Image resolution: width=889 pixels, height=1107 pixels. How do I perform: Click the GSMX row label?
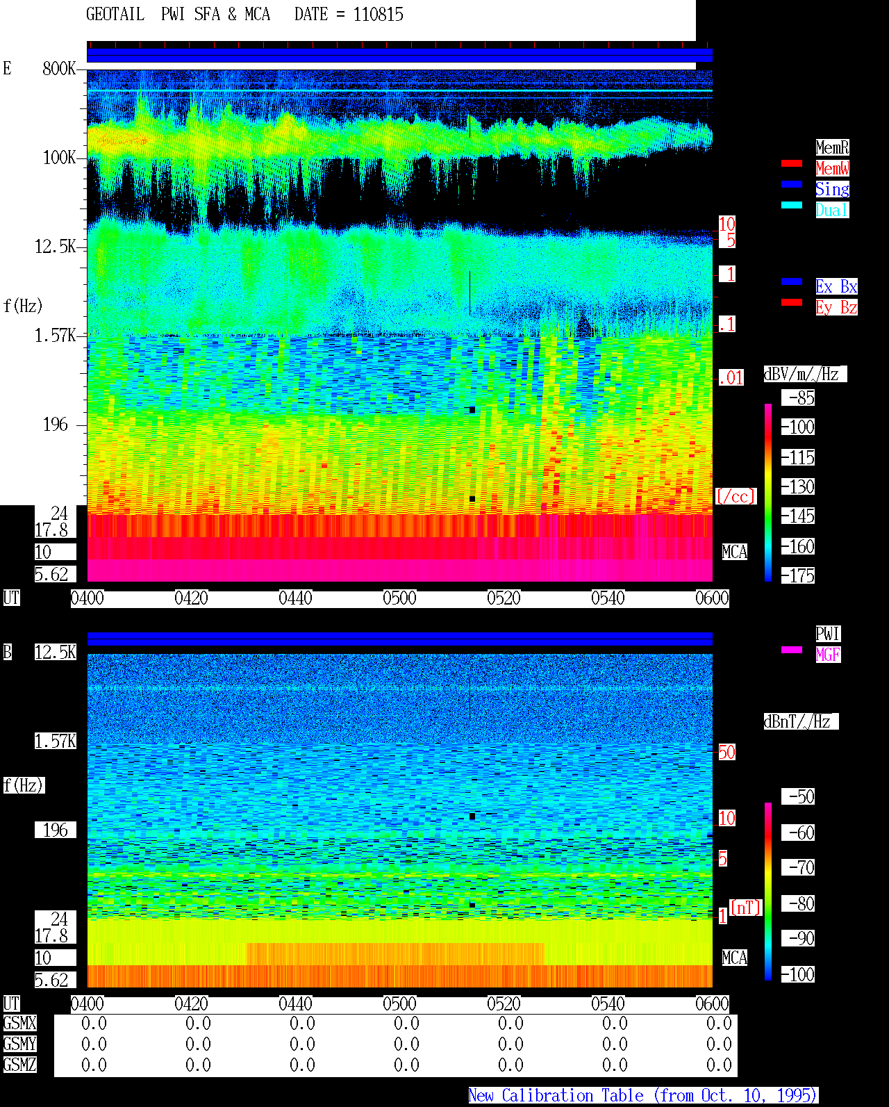[x=19, y=1024]
